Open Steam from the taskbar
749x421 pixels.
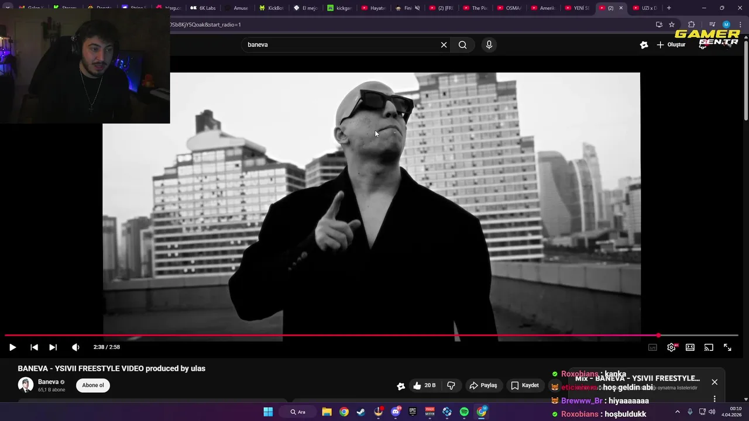[x=361, y=412]
